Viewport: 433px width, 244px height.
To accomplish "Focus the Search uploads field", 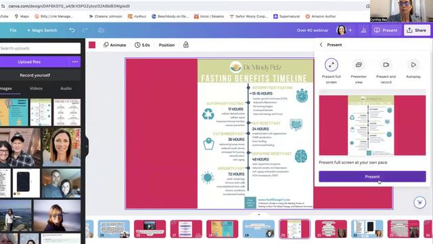I will point(40,48).
